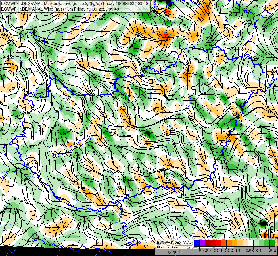Choose the dark green swatch (1.5 to 2)
Image resolution: width=278 pixels, height=256 pixels.
tap(272, 243)
